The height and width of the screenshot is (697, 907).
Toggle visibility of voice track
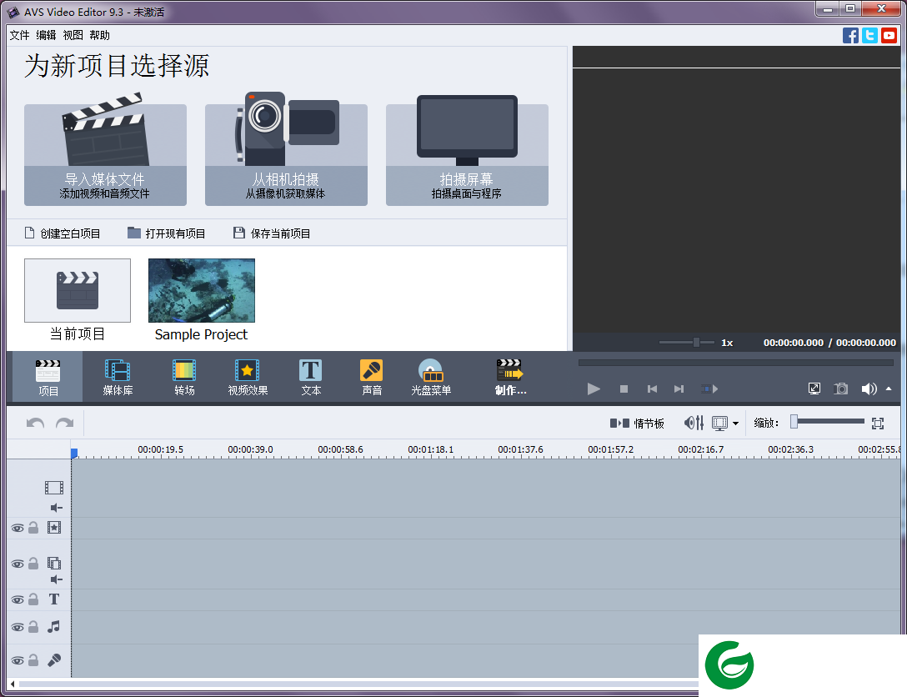tap(18, 660)
